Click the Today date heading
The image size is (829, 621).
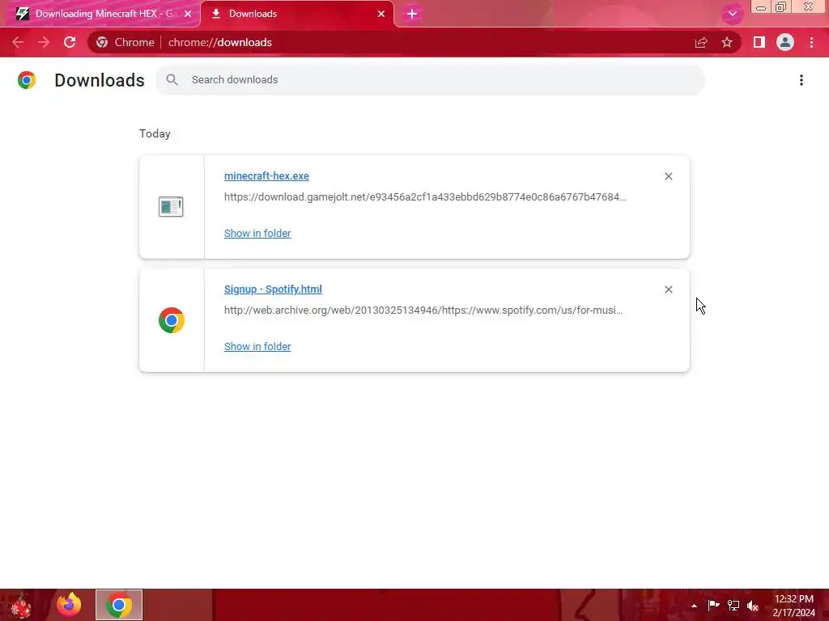[155, 133]
